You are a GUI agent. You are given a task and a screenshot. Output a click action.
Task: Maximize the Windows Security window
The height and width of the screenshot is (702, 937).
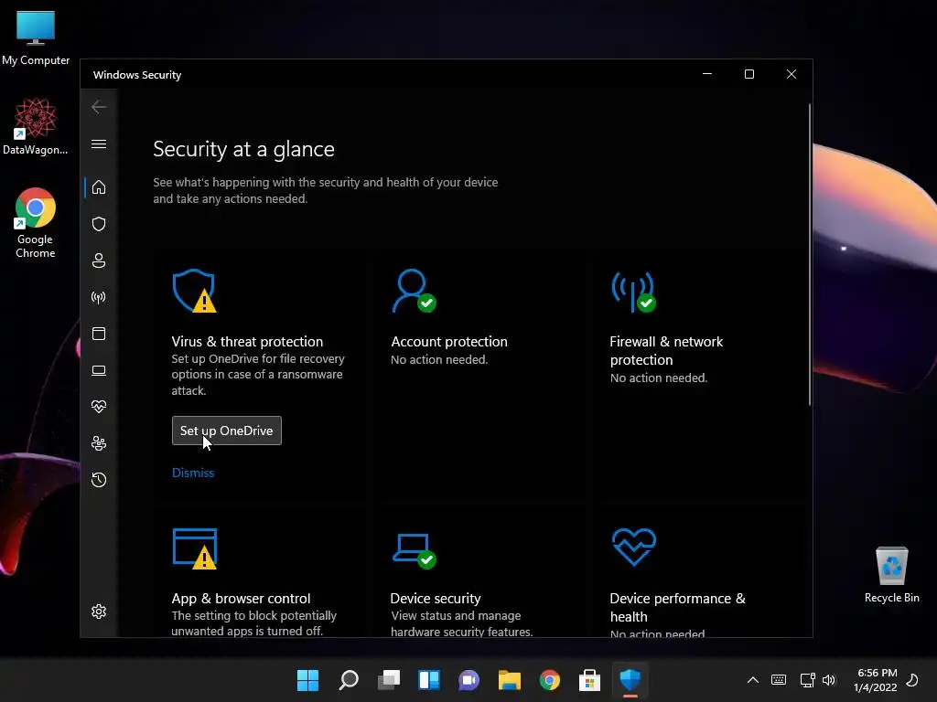[749, 74]
